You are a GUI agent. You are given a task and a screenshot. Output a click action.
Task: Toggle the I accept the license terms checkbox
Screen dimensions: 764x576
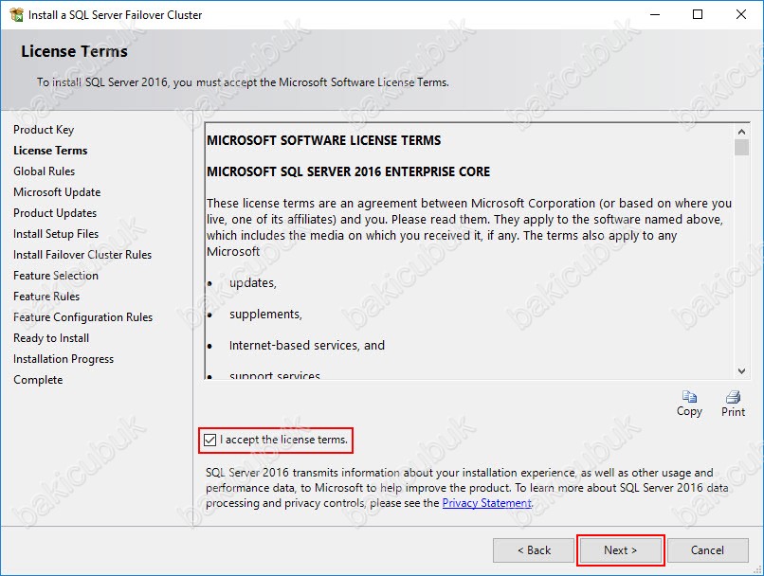tap(210, 441)
